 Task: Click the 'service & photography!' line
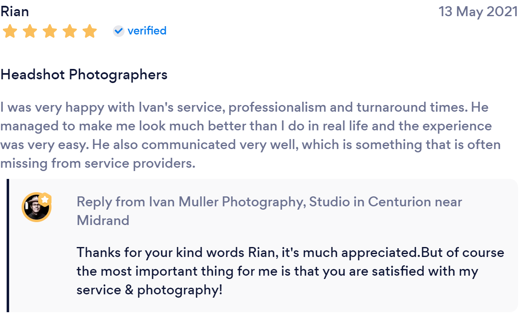149,290
